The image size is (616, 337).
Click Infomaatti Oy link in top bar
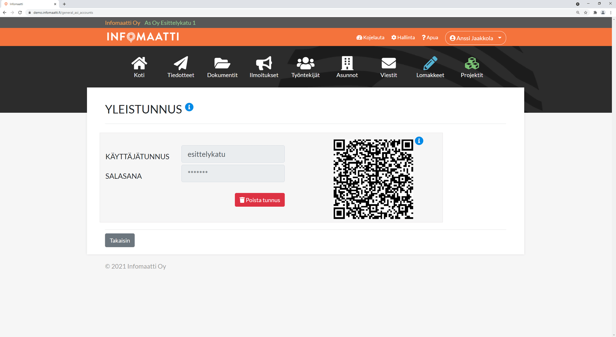tap(123, 23)
